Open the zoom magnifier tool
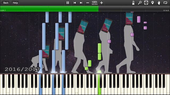Image resolution: width=170 pixels, height=95 pixels. point(140,3)
